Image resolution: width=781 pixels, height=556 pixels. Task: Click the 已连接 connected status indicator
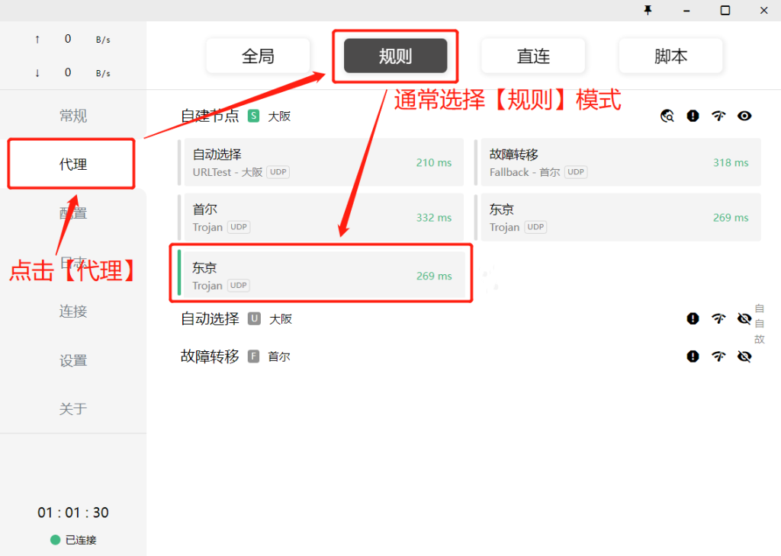73,539
